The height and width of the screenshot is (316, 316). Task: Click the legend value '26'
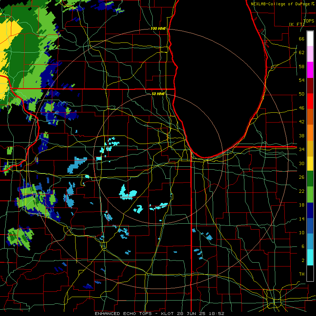tap(302, 177)
